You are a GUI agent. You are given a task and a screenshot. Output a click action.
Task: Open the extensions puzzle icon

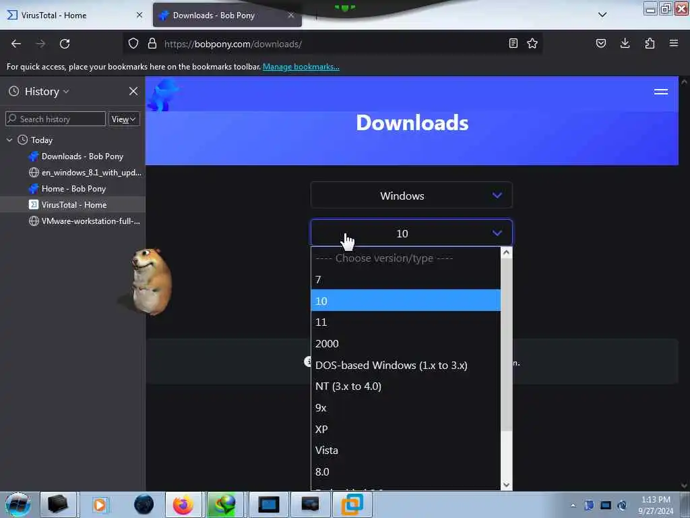point(650,44)
